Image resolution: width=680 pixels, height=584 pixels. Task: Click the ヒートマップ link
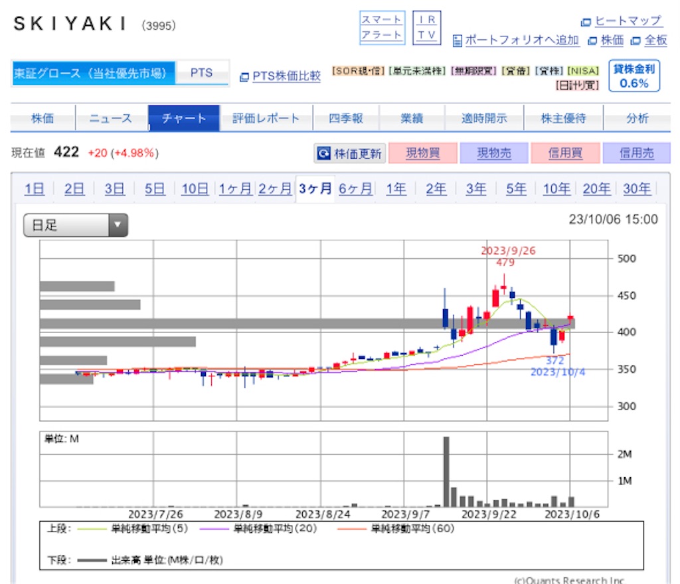[628, 21]
